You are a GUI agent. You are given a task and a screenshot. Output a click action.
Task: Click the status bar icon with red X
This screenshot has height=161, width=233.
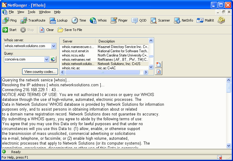coord(219,157)
